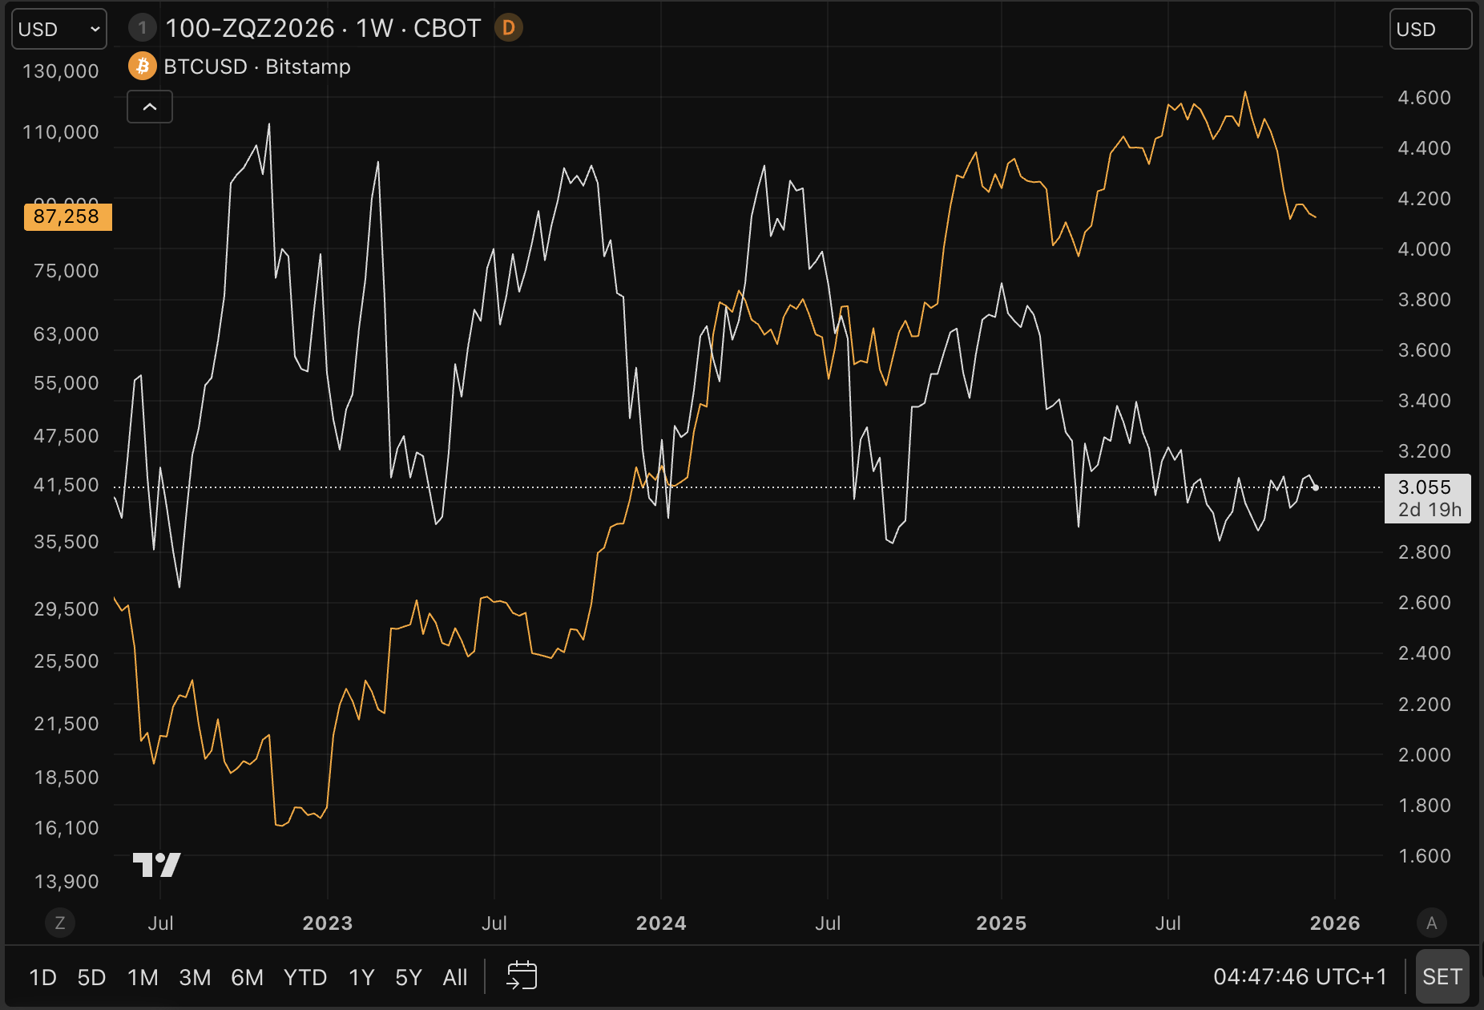Image resolution: width=1484 pixels, height=1010 pixels.
Task: Collapse the legend with the chevron-up button
Action: tap(150, 107)
